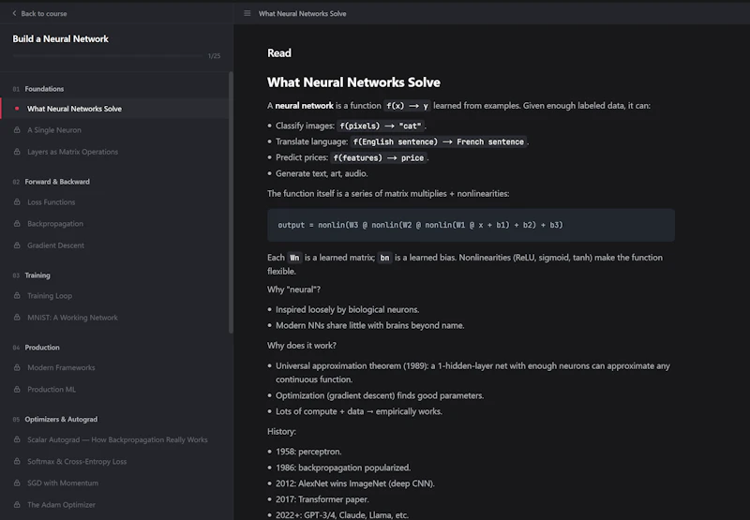Click f(English sentence) → French sentence code

pyautogui.click(x=439, y=141)
